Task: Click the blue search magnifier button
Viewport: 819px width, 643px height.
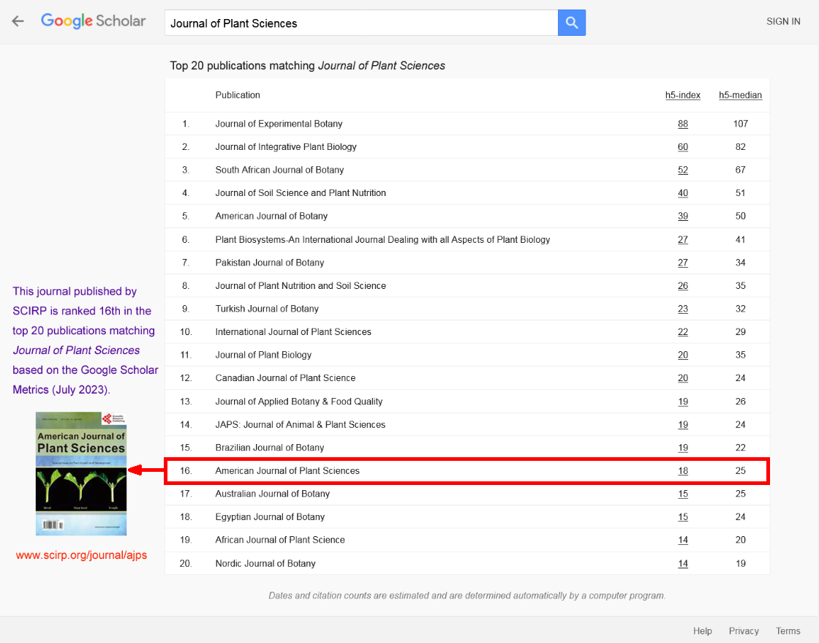Action: pyautogui.click(x=572, y=23)
